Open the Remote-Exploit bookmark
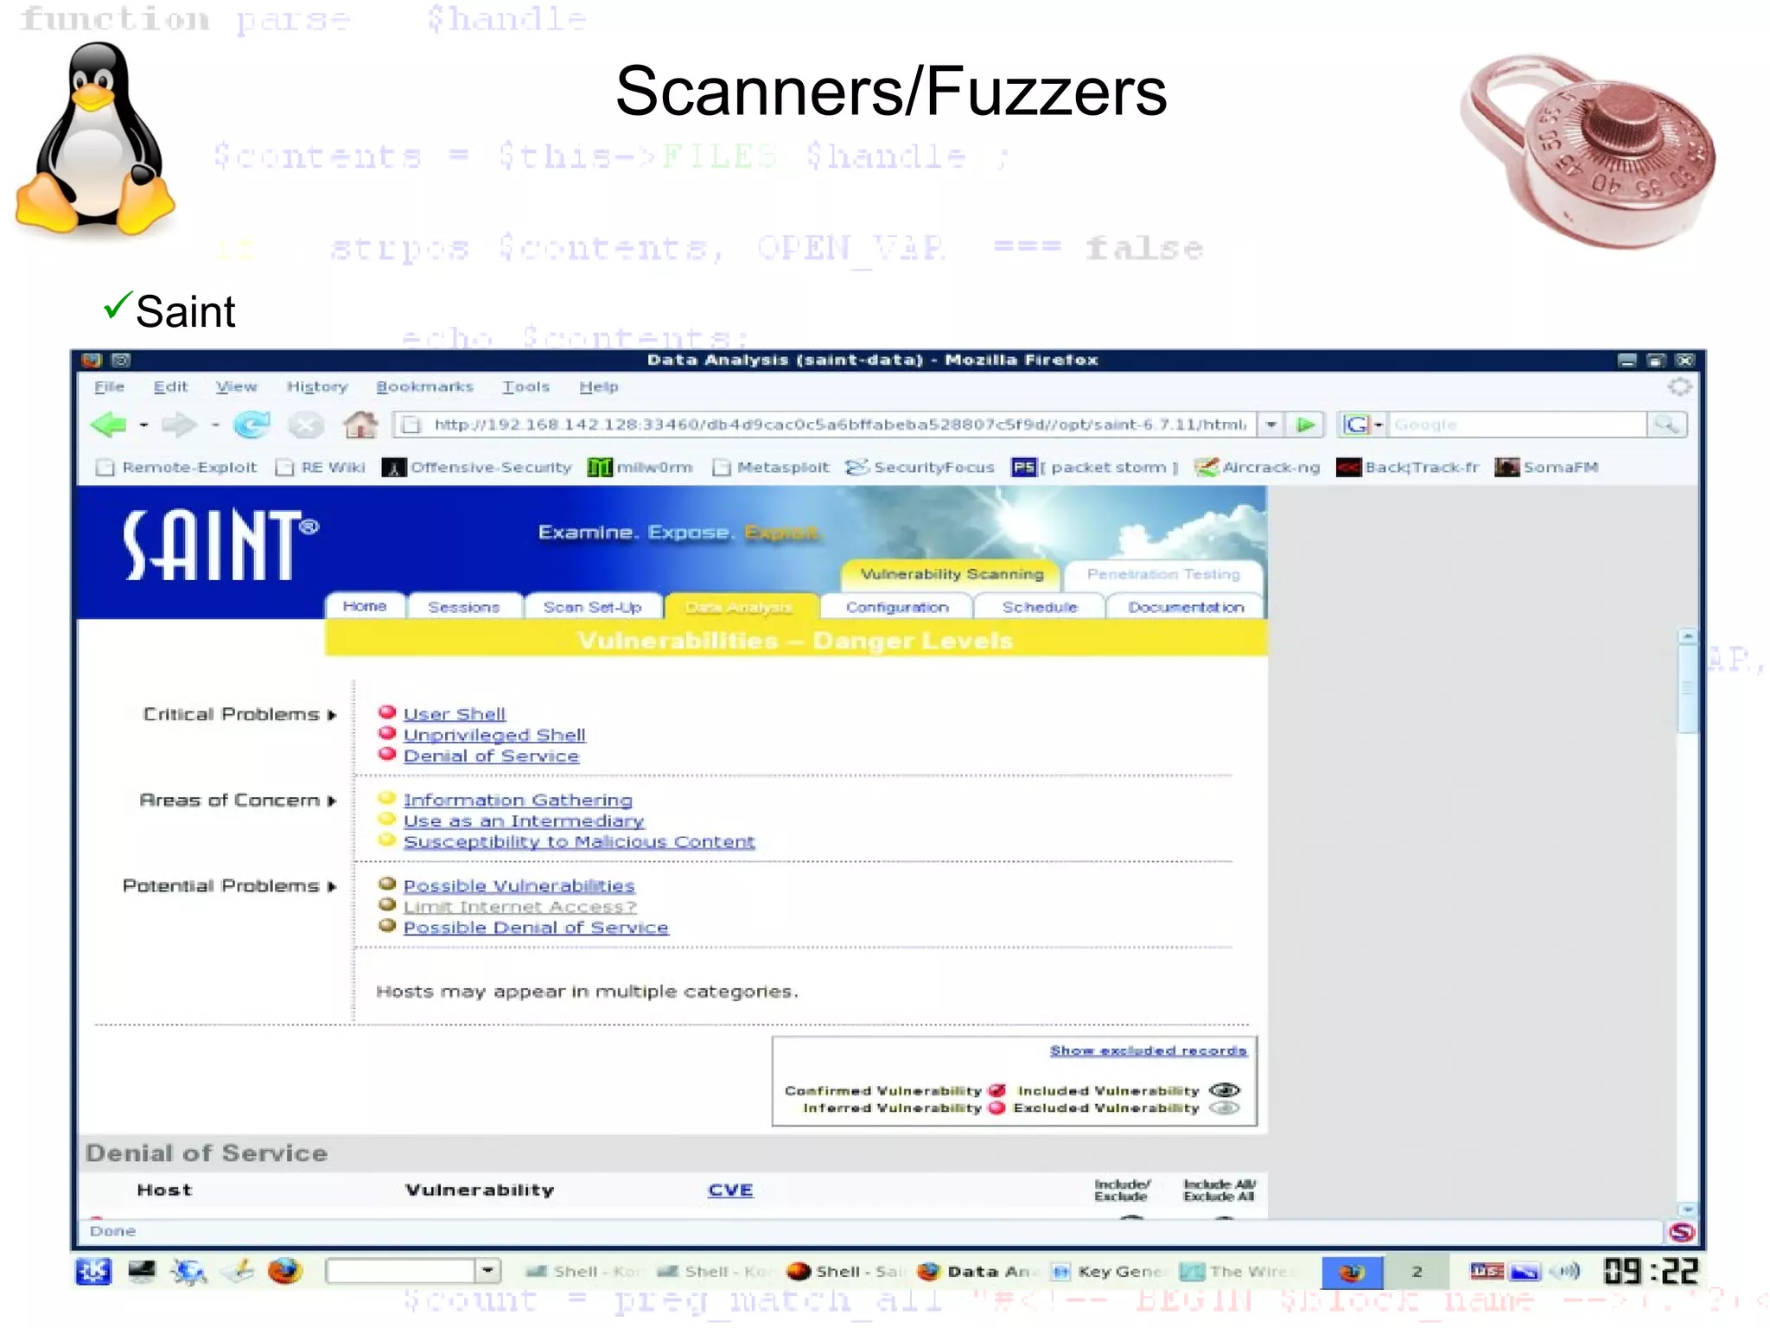This screenshot has height=1328, width=1770. click(x=176, y=468)
